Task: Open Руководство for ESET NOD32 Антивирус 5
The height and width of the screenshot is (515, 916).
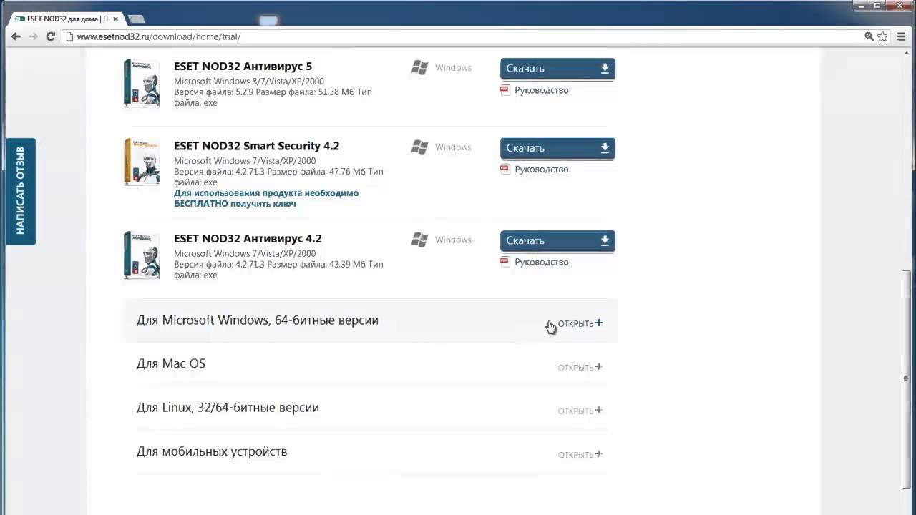Action: coord(541,90)
